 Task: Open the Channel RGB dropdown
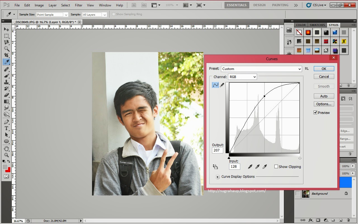click(x=242, y=77)
